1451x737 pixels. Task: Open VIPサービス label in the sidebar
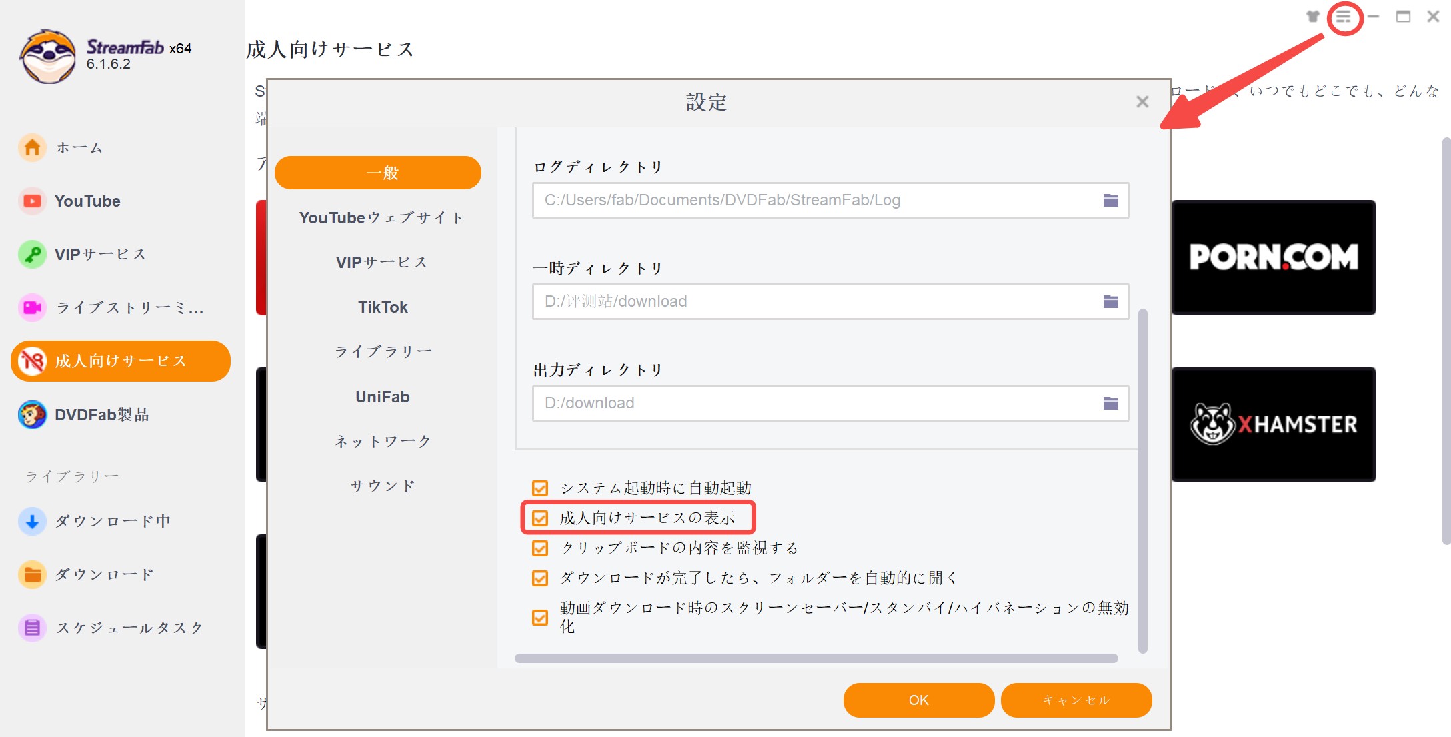[x=100, y=255]
